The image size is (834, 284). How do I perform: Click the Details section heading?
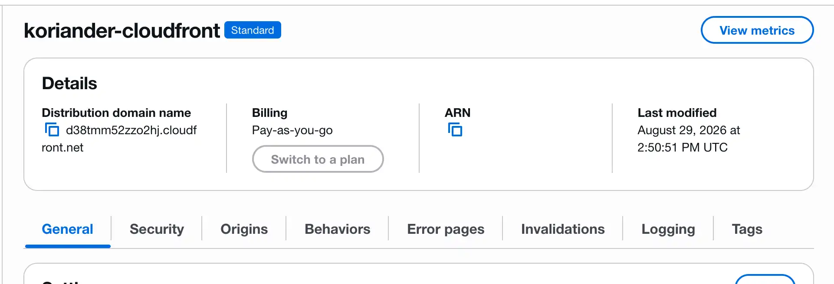click(x=69, y=83)
